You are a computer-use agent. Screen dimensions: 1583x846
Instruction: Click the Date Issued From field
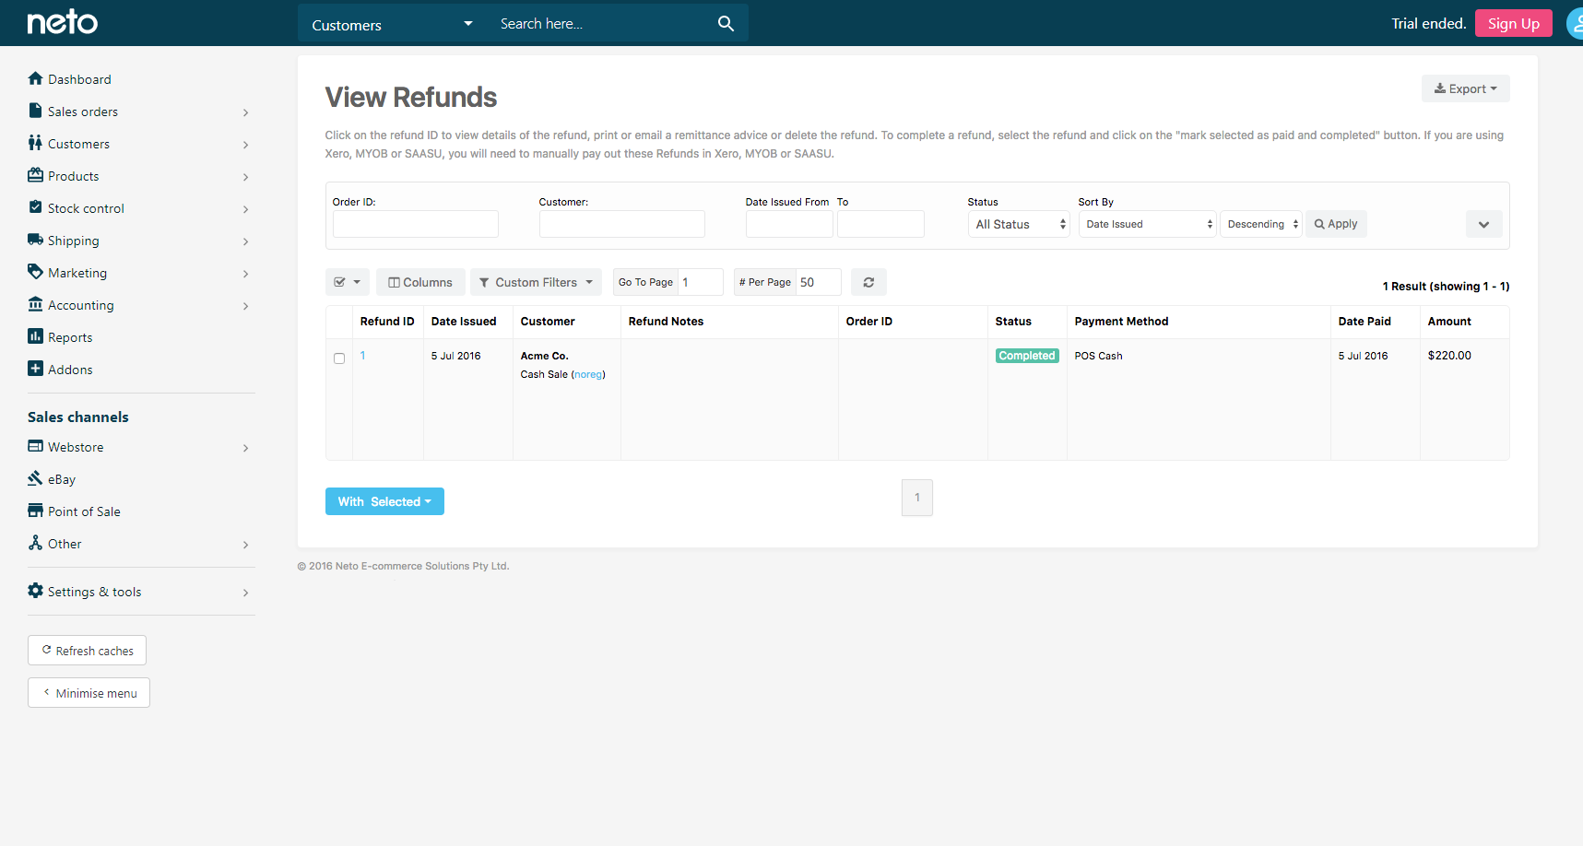tap(789, 224)
